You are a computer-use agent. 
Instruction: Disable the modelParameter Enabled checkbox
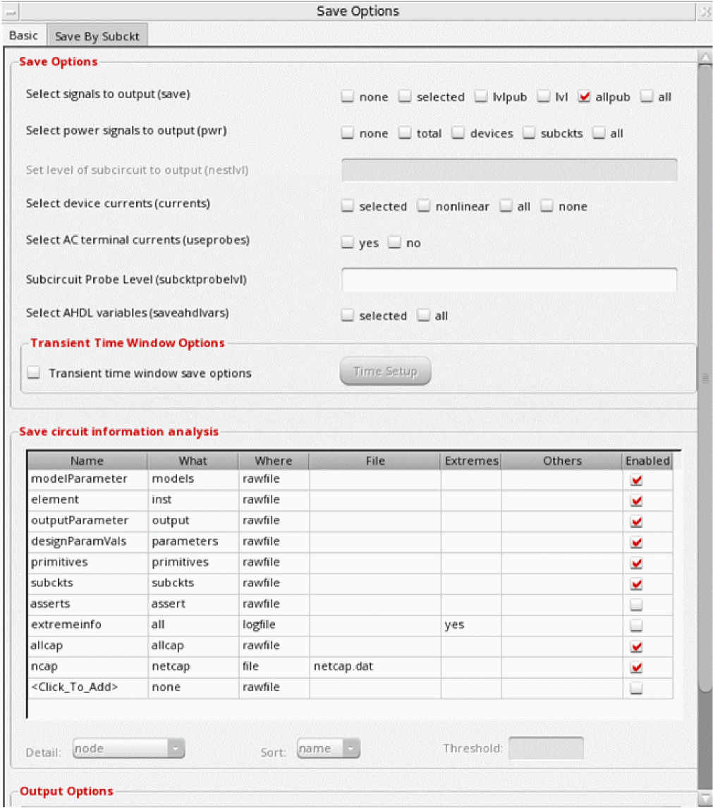pos(637,480)
